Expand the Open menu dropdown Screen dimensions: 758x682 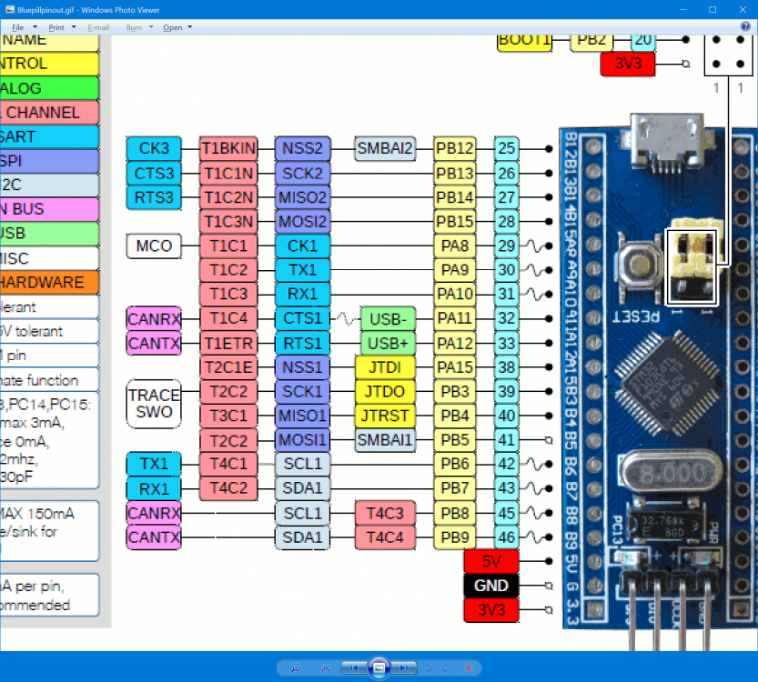point(177,27)
